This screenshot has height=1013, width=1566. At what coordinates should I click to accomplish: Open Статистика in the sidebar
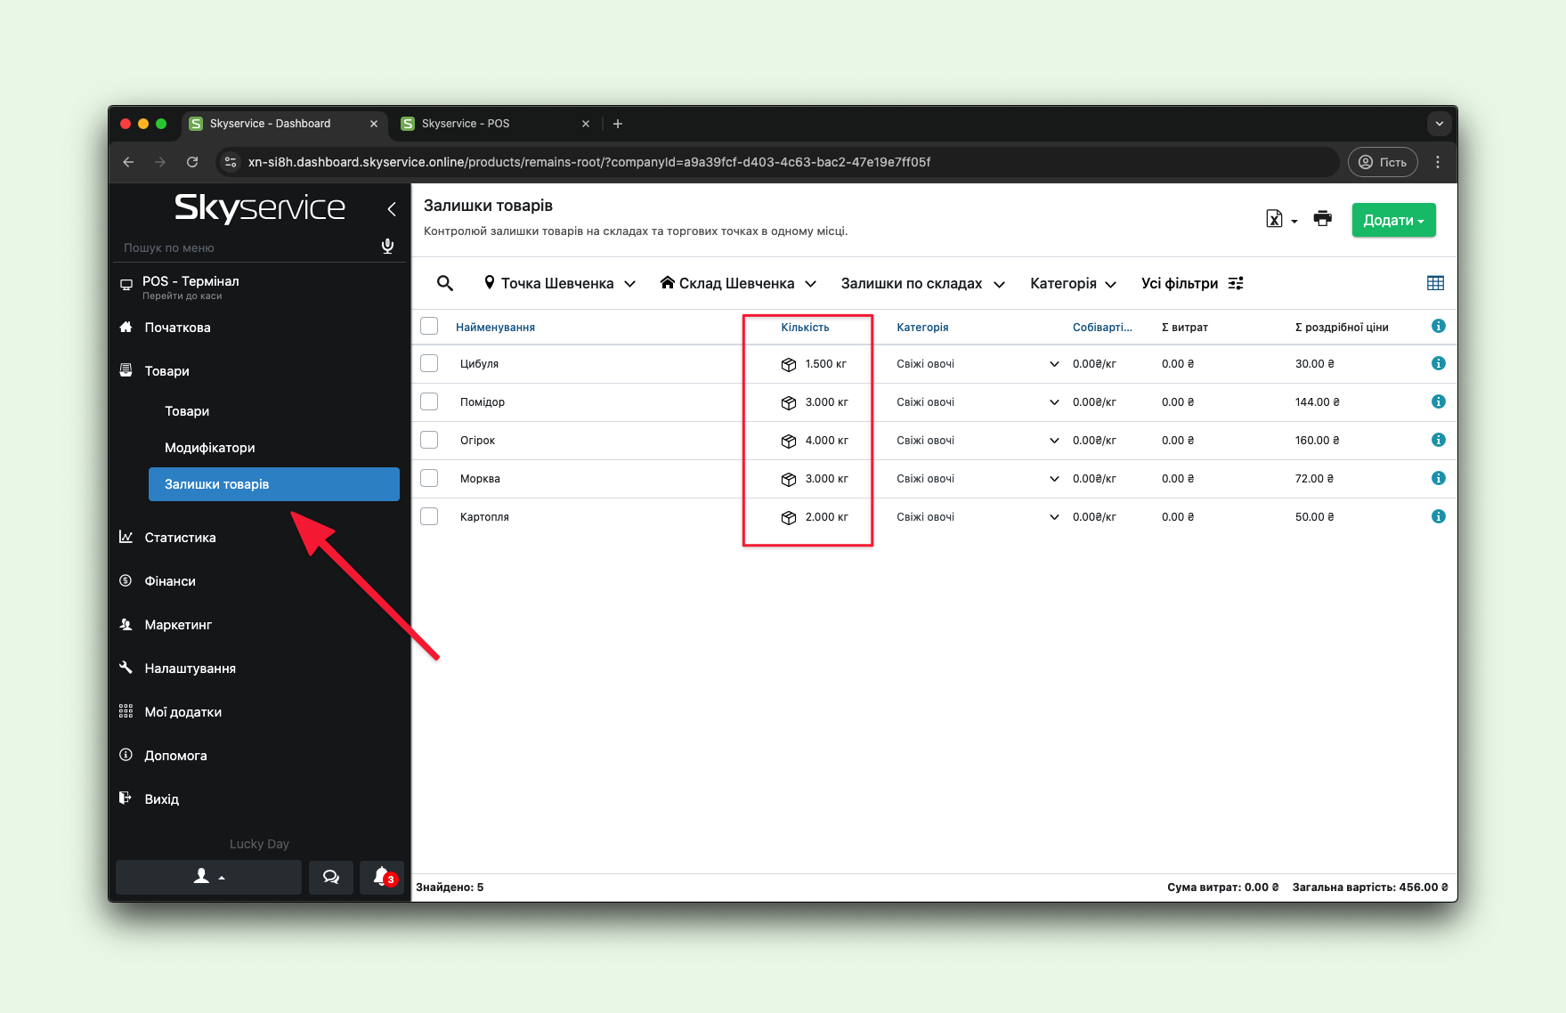[180, 538]
